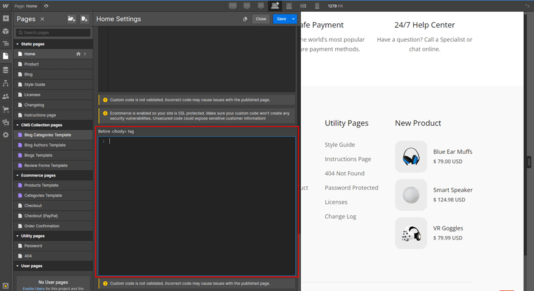Select the Style Guide page

pyautogui.click(x=53, y=85)
